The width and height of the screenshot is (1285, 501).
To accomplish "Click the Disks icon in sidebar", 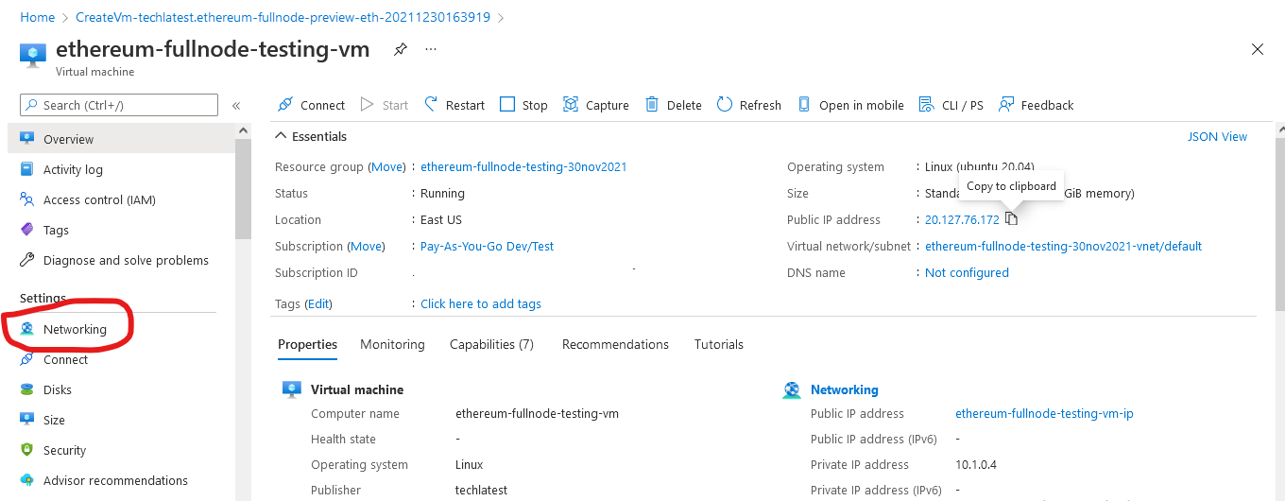I will tap(26, 389).
